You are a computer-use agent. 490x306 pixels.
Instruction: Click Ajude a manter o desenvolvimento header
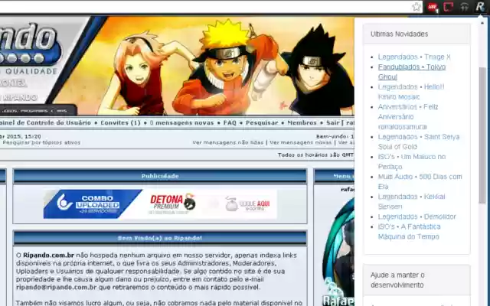[x=416, y=280]
